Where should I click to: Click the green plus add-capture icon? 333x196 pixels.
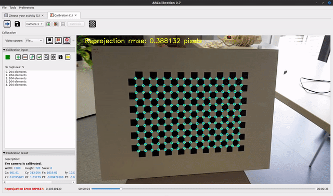(x=18, y=57)
